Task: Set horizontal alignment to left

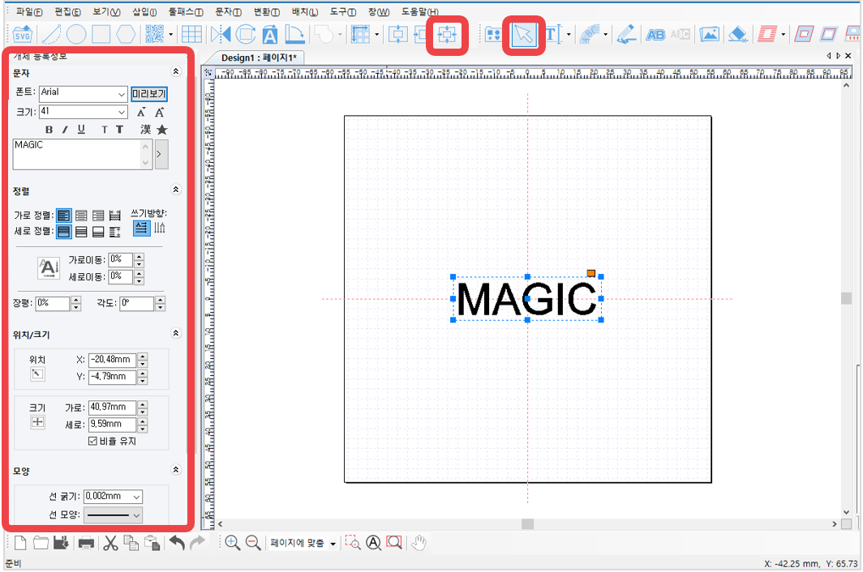Action: tap(64, 216)
